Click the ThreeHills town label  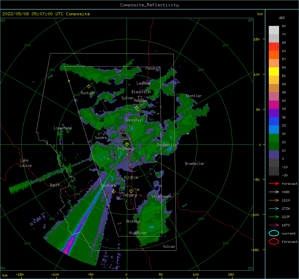point(167,145)
